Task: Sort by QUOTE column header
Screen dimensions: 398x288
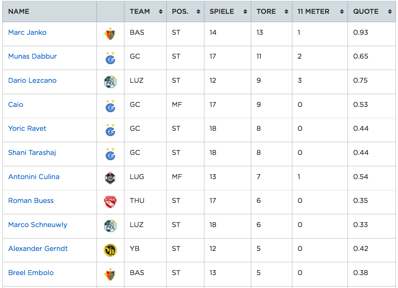Action: 366,11
